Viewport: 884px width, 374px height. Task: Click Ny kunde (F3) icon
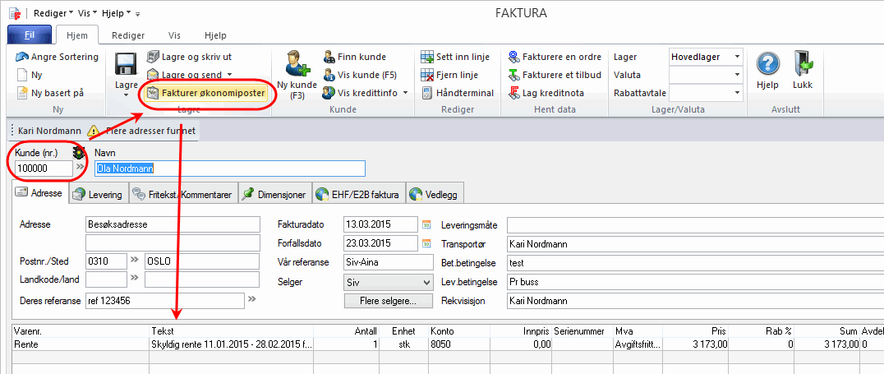tap(297, 66)
